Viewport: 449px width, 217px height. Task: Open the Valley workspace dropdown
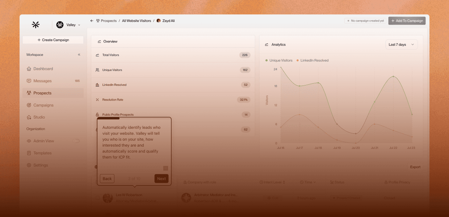click(x=68, y=25)
